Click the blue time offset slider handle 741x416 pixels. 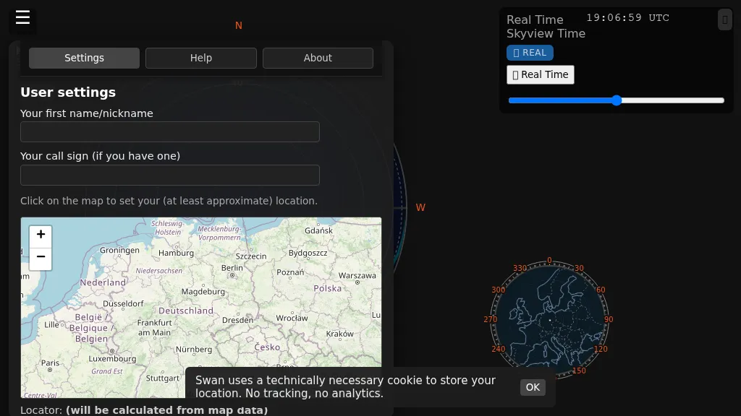click(x=616, y=100)
